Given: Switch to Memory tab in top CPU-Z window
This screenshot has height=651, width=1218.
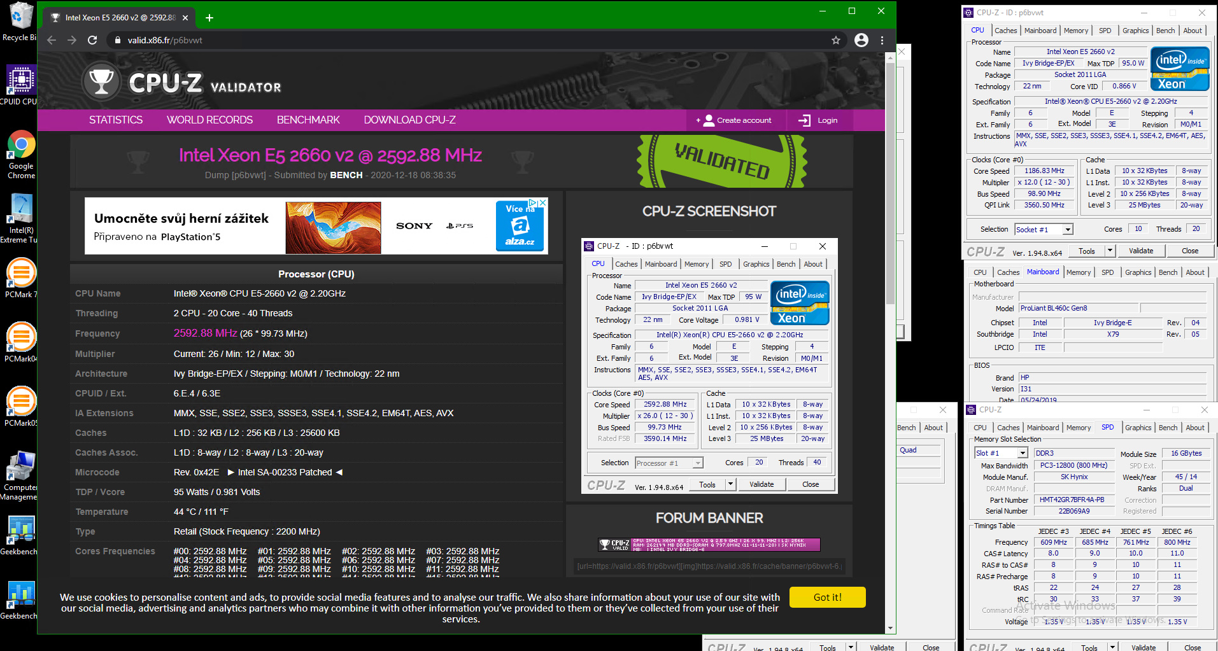Looking at the screenshot, I should 1076,31.
